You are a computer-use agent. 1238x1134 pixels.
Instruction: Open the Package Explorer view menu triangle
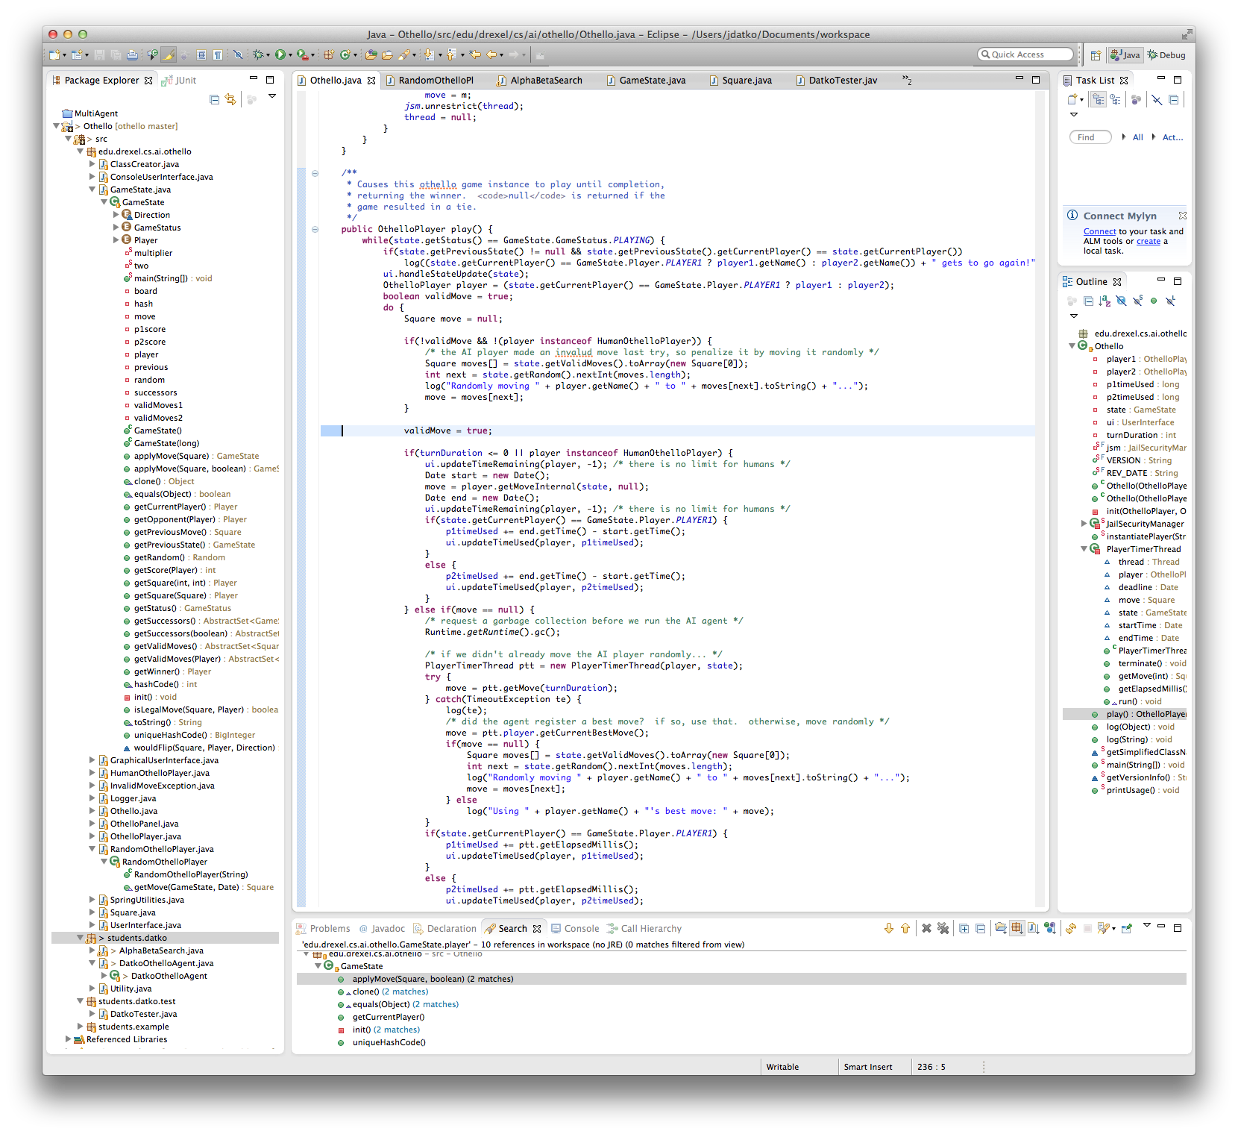point(272,96)
